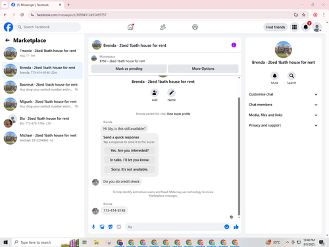Click the browser address bar URL
329x247 pixels.
[x=72, y=14]
